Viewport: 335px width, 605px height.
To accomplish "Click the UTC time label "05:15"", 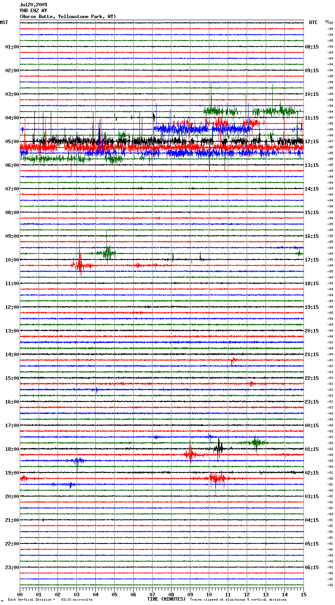I will (x=312, y=544).
